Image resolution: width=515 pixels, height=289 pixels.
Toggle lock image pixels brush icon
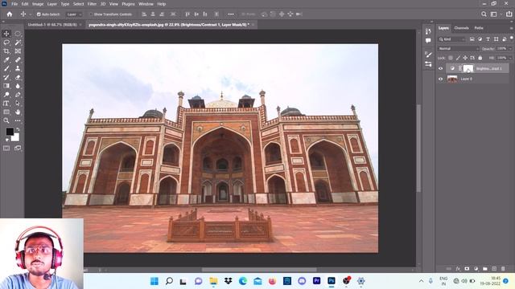pos(458,58)
